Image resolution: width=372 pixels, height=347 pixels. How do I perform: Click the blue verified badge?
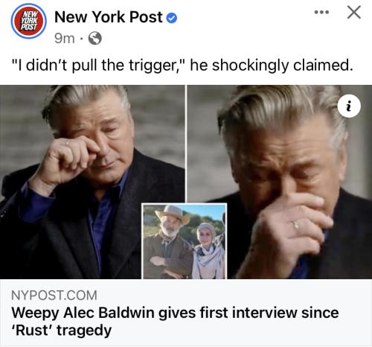pos(172,18)
